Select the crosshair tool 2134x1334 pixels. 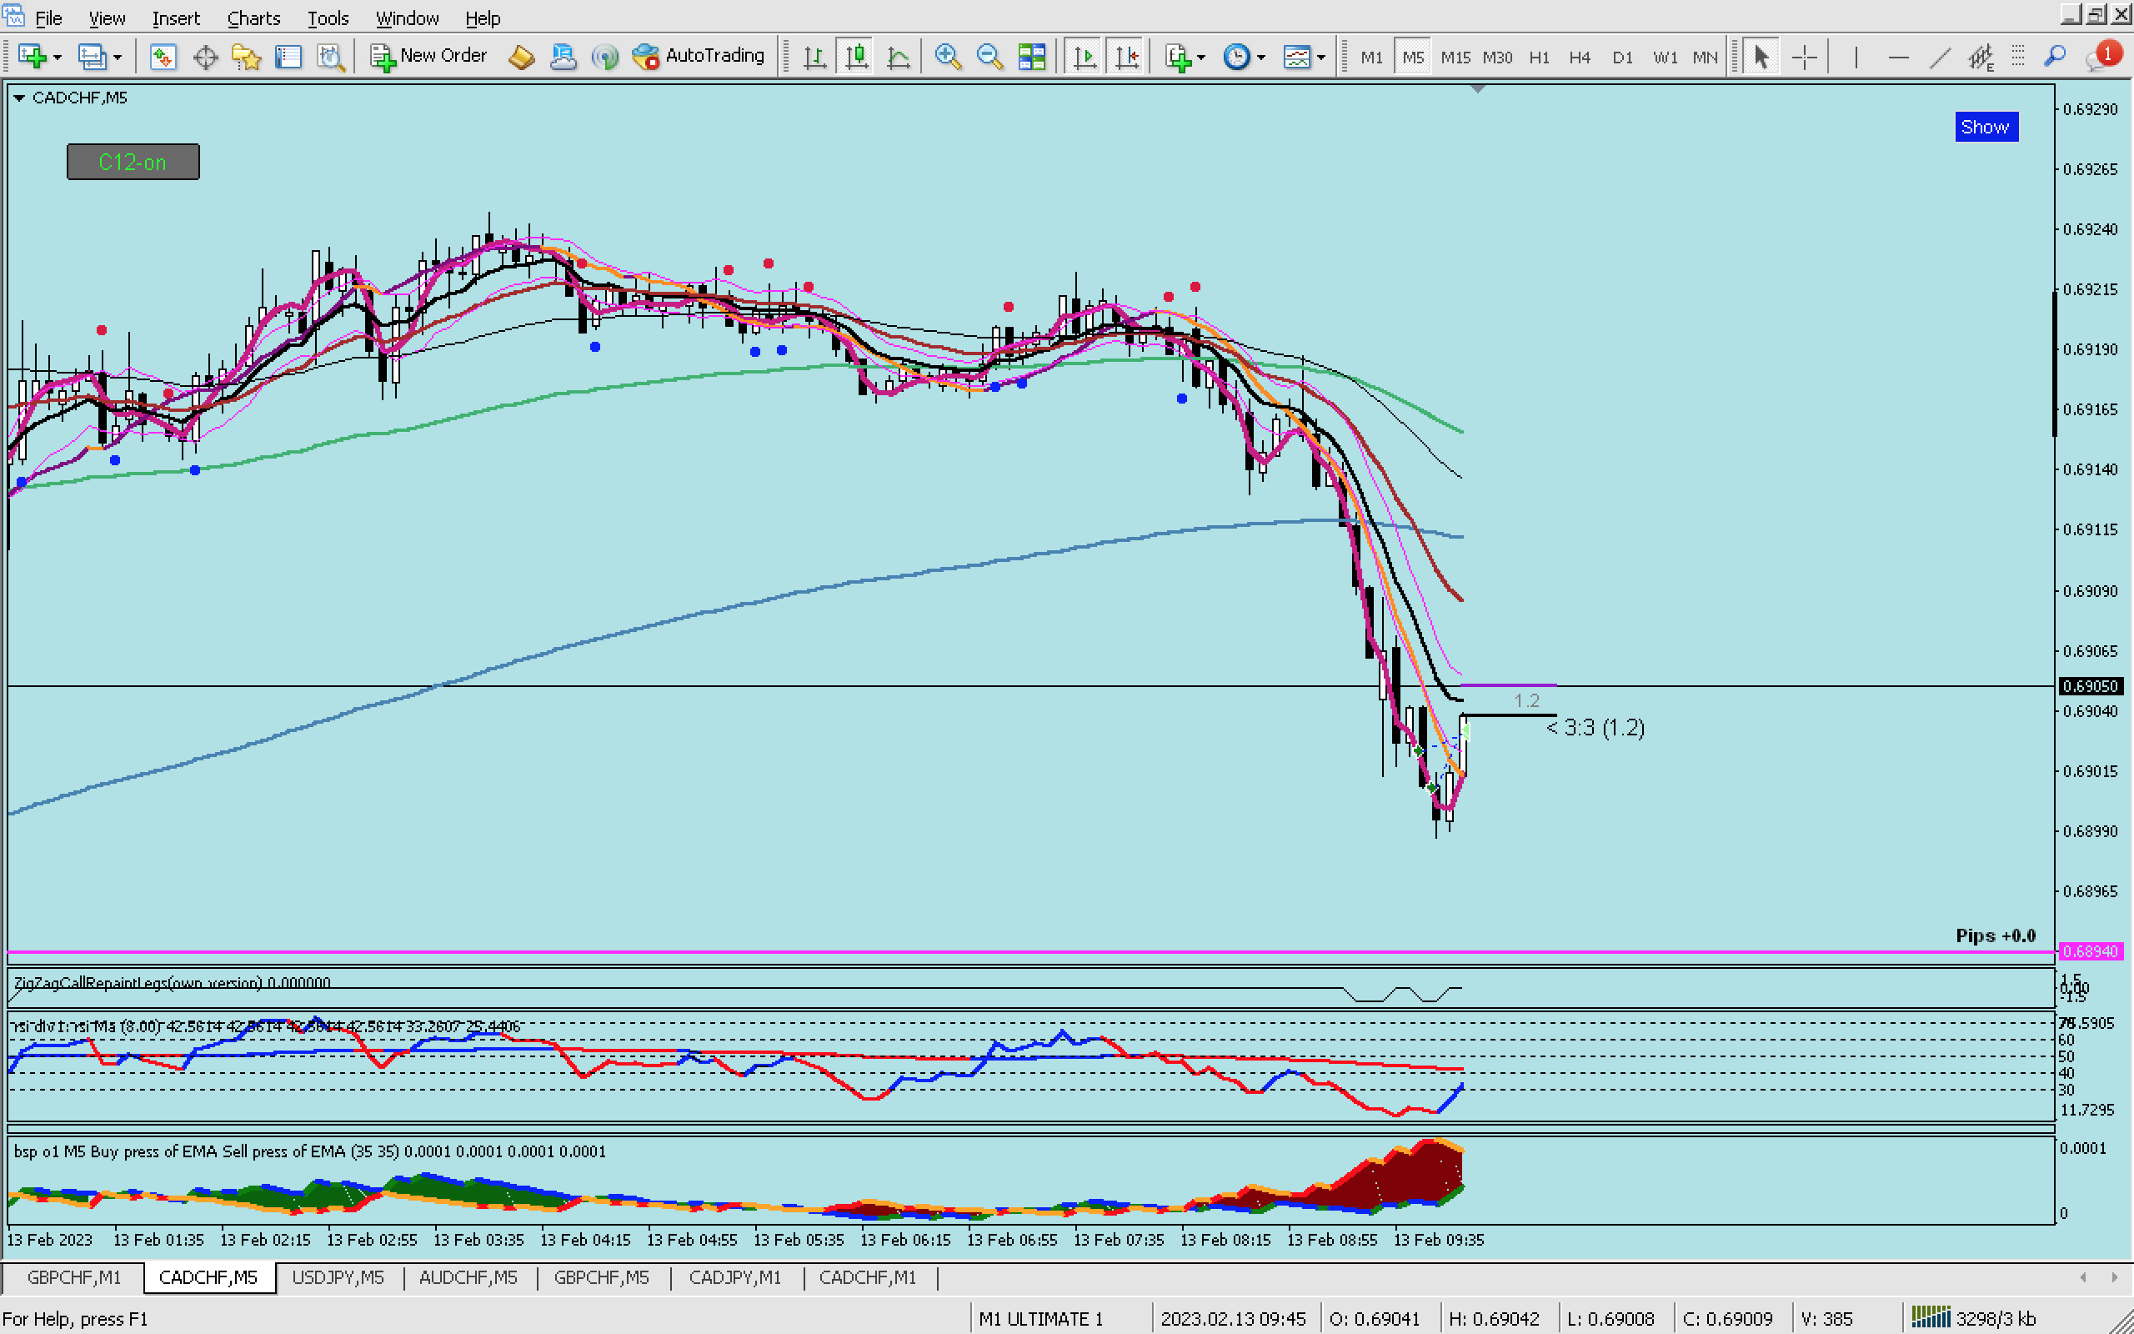(x=1804, y=58)
